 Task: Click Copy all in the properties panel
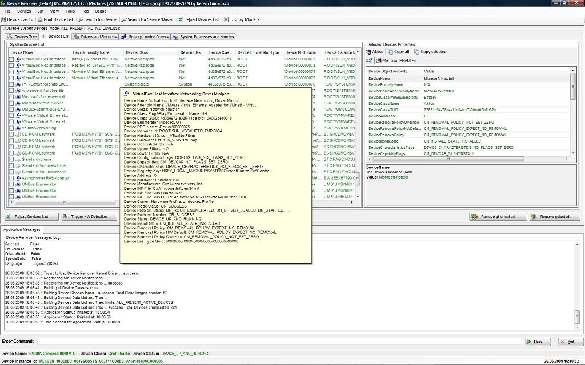pos(398,52)
